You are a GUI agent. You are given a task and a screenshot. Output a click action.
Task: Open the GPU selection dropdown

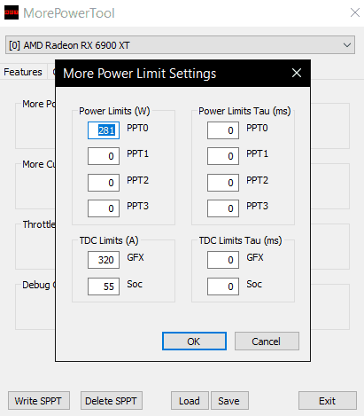pos(180,45)
